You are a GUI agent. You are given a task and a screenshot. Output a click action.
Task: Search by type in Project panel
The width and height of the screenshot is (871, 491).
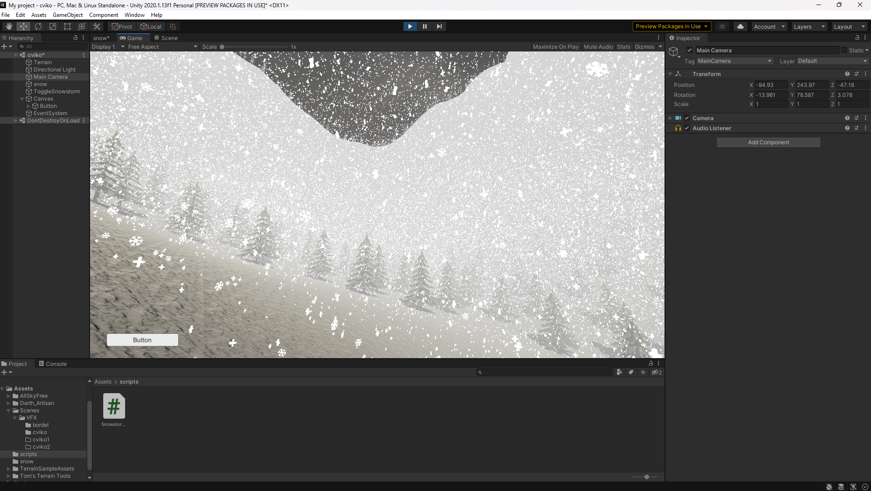click(619, 372)
